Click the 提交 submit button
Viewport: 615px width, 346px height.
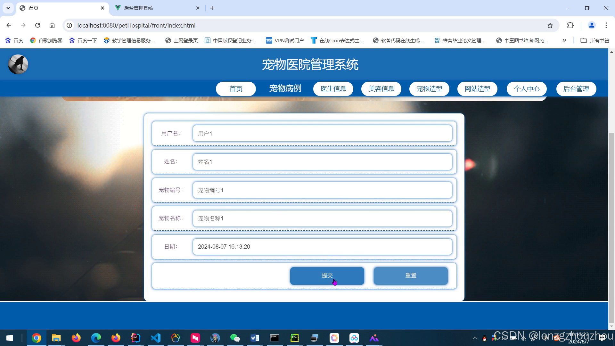(327, 276)
